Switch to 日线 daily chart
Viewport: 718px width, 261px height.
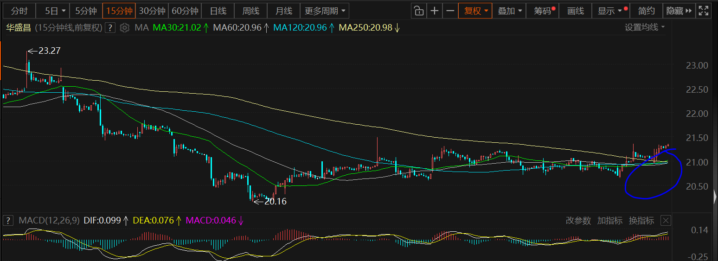click(218, 11)
